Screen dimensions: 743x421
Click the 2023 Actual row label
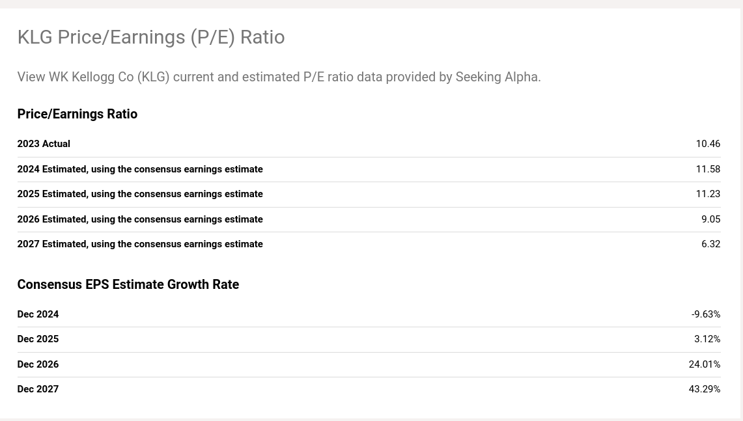44,144
